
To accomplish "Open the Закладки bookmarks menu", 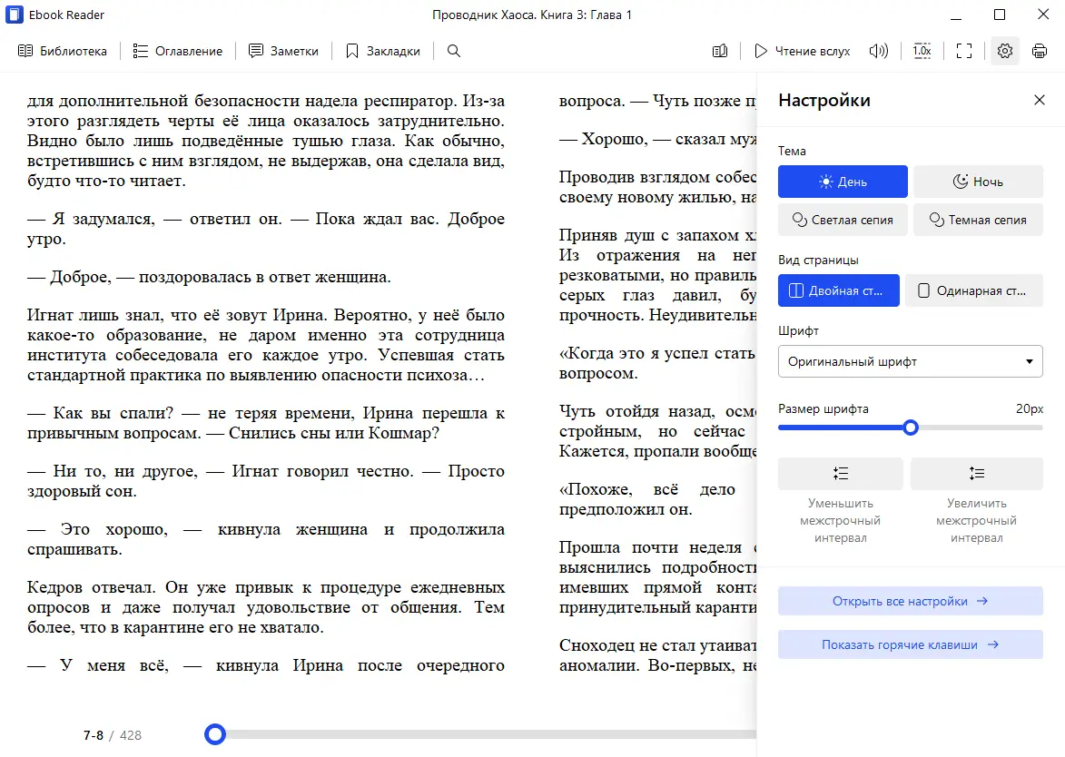I will tap(383, 51).
